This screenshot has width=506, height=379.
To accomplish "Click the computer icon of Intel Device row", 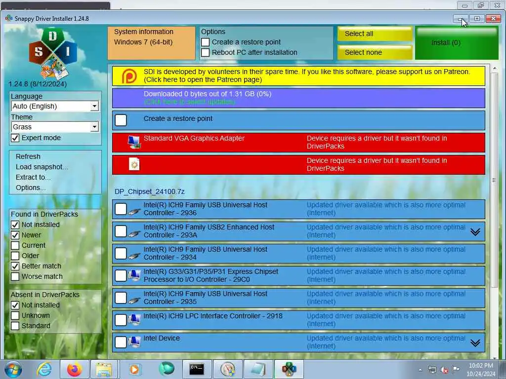I will (x=134, y=342).
